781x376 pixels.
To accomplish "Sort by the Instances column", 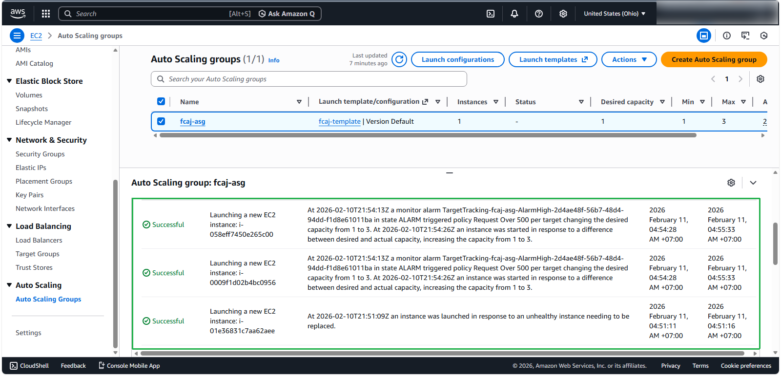I will tap(496, 102).
